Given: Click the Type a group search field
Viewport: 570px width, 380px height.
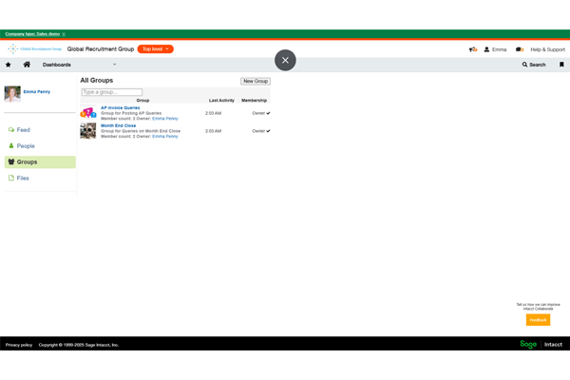Looking at the screenshot, I should tap(111, 92).
